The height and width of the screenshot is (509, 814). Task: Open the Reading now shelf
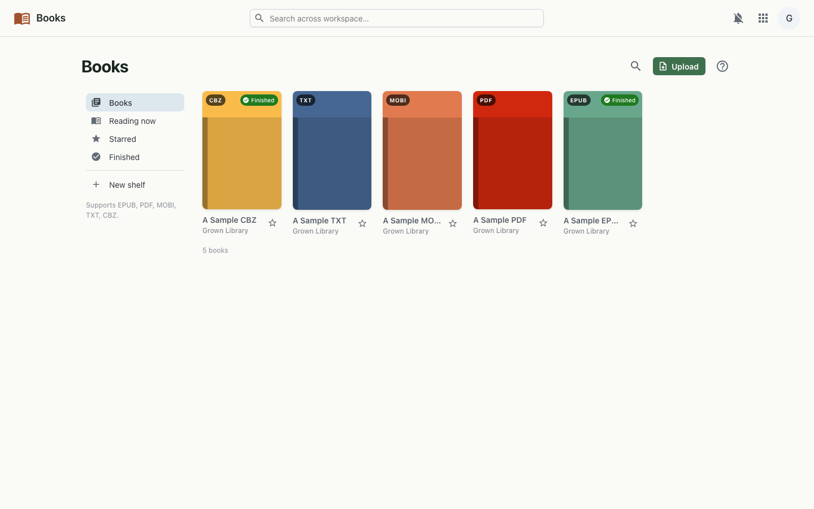pos(135,120)
